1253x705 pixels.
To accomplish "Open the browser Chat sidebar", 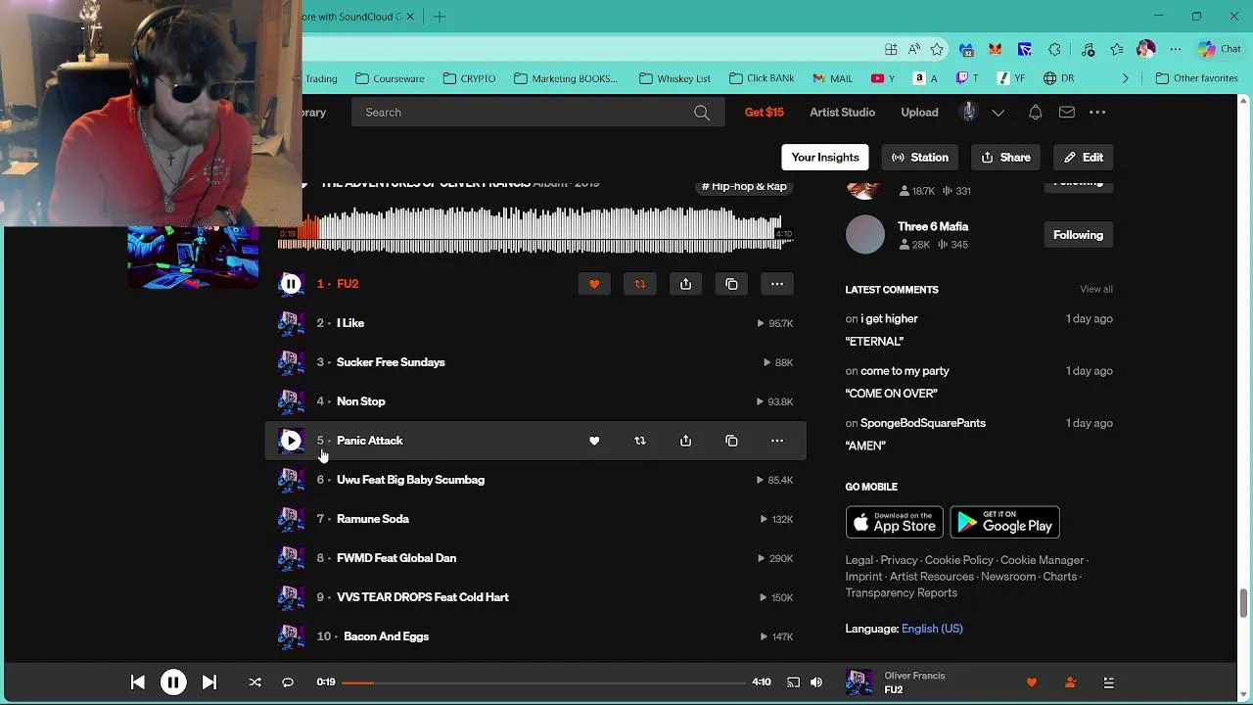I will 1220,49.
